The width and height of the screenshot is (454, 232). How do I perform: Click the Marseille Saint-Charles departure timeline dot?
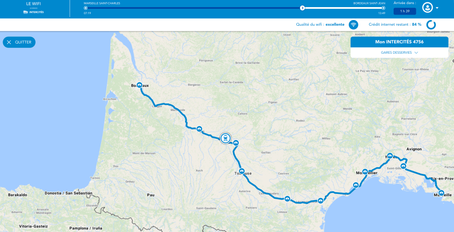tap(85, 8)
